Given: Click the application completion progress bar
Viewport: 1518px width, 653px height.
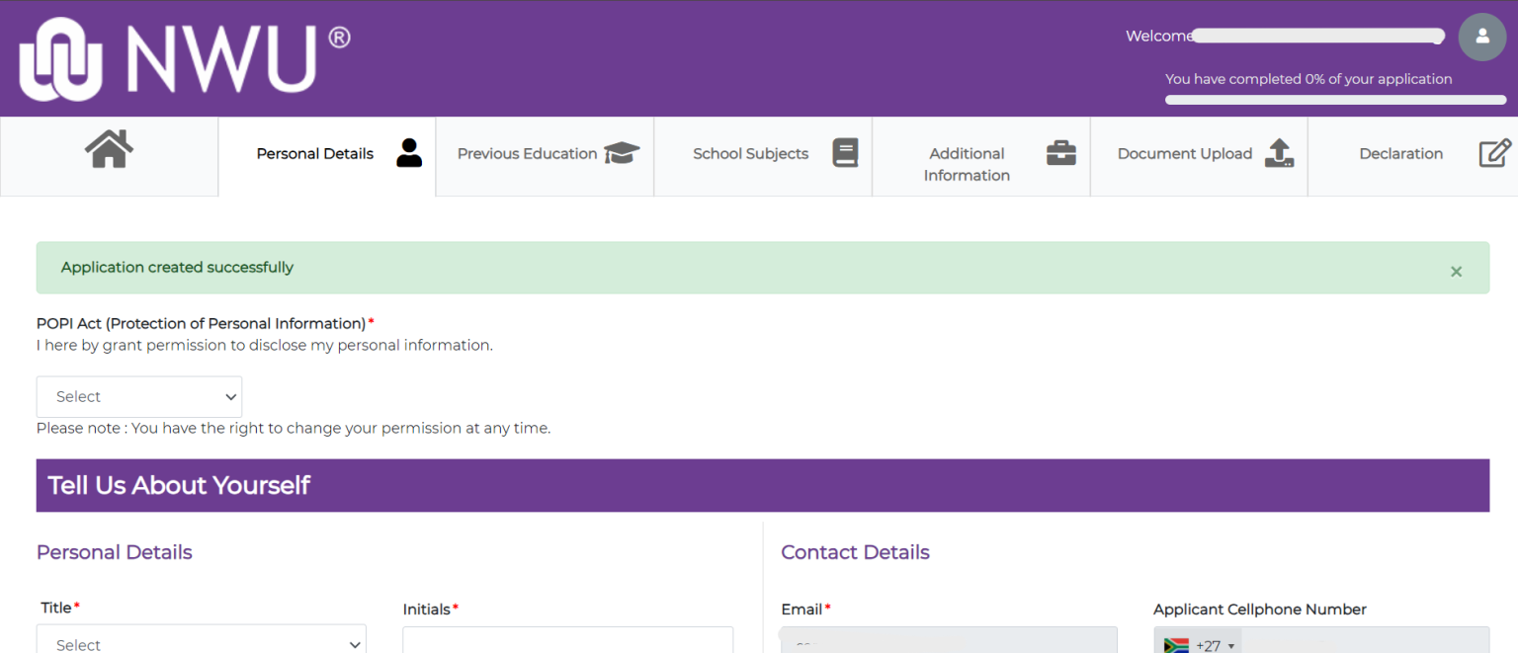Looking at the screenshot, I should pyautogui.click(x=1334, y=99).
